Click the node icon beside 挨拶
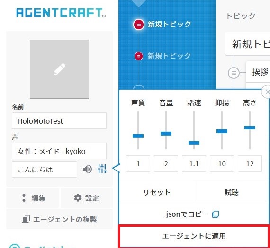Screen dimensions: 270x248 tap(234, 73)
